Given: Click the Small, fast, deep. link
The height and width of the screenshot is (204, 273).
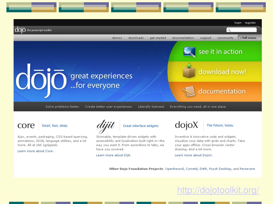Looking at the screenshot, I should point(55,126).
